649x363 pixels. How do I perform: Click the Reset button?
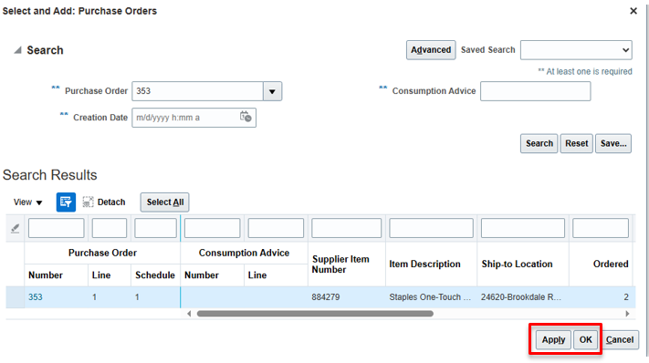(x=577, y=143)
